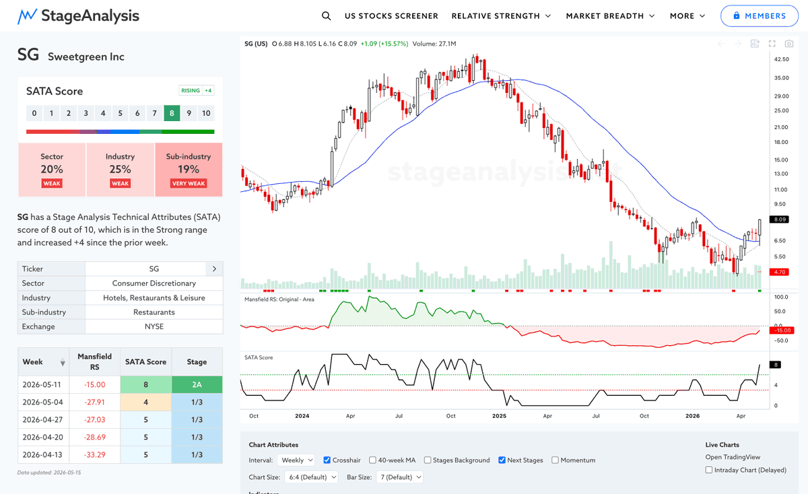Click SATA score box 5

coord(120,113)
